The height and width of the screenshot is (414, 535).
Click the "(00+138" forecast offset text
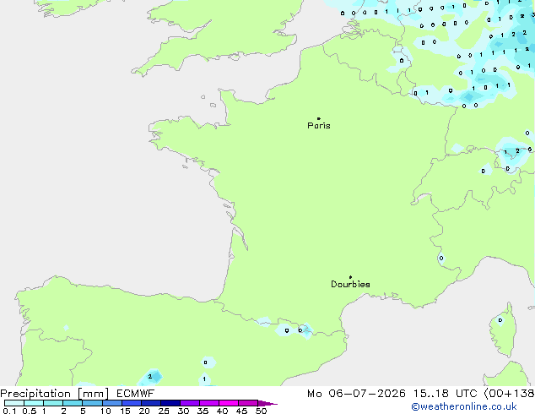pos(509,394)
